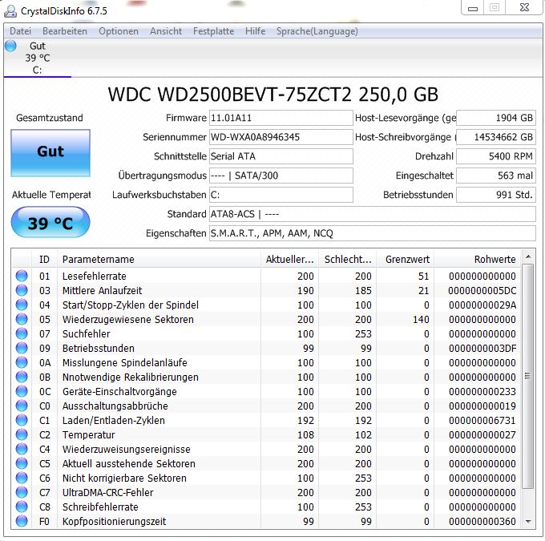
Task: Select the Temperatur parameter name
Action: (89, 435)
